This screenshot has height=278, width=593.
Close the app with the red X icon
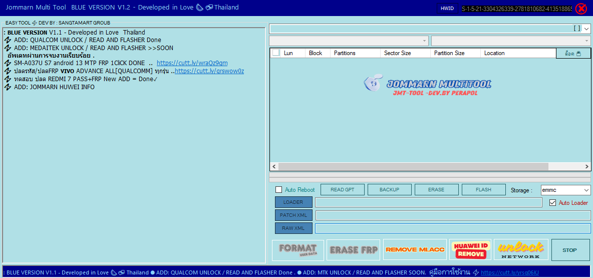click(x=581, y=9)
